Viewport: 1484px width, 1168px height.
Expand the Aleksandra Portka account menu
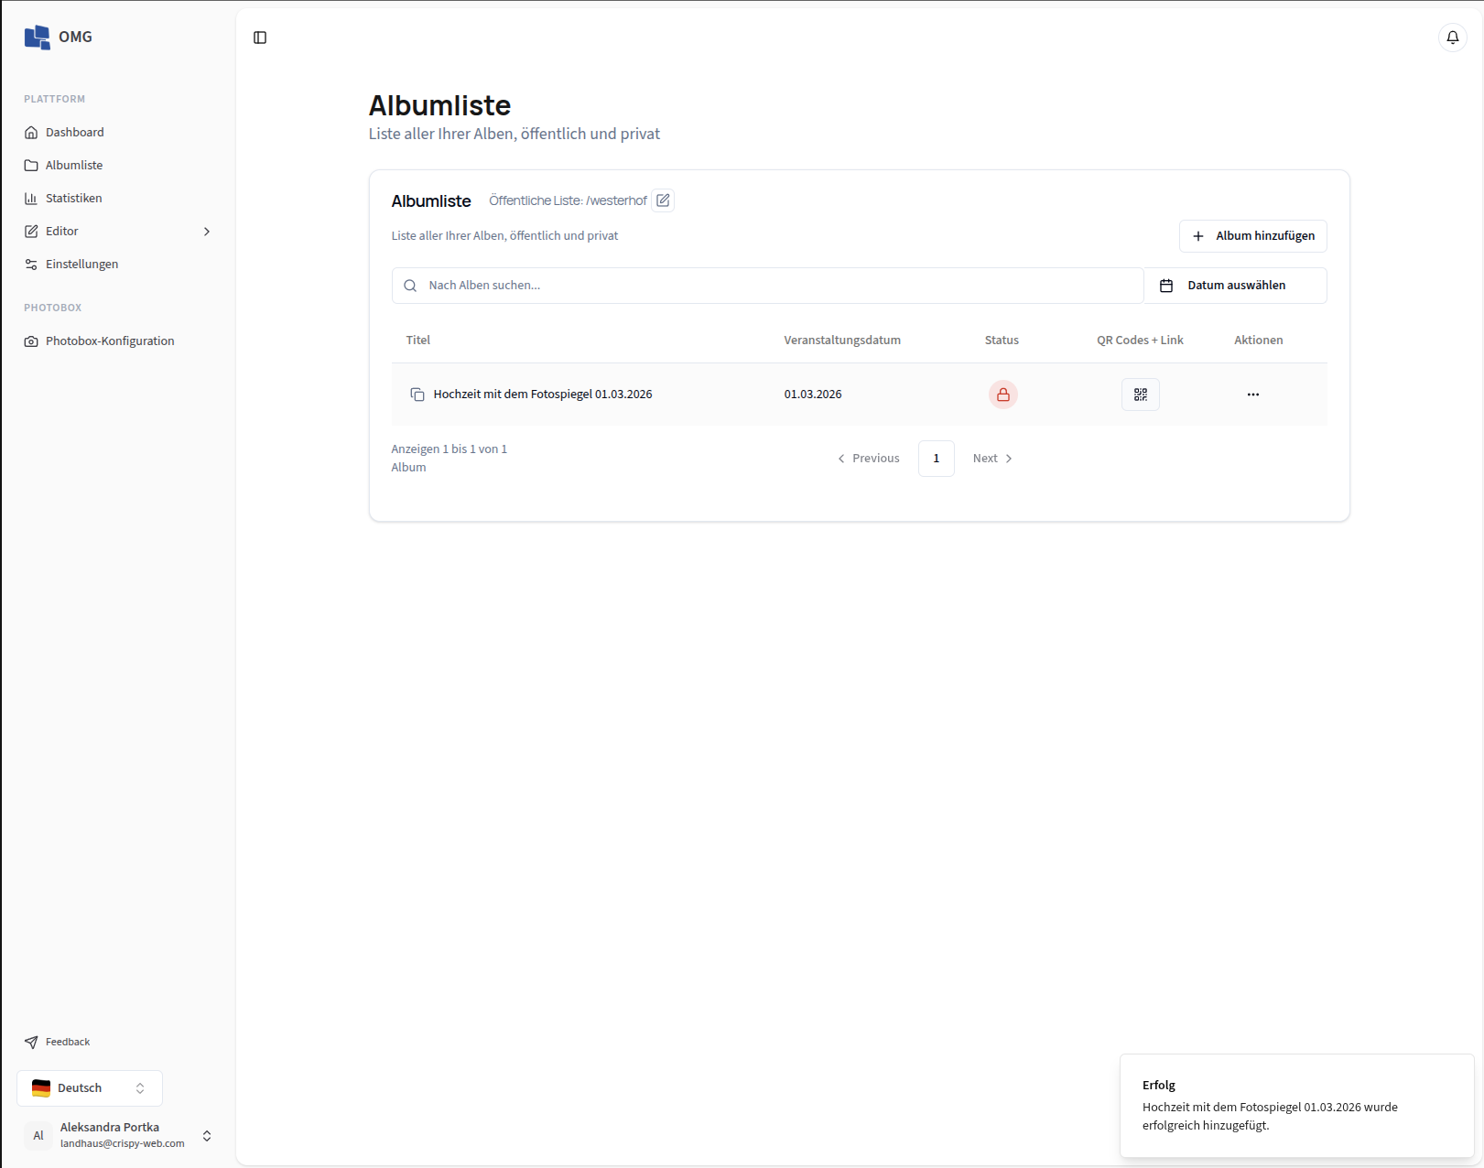(x=118, y=1136)
